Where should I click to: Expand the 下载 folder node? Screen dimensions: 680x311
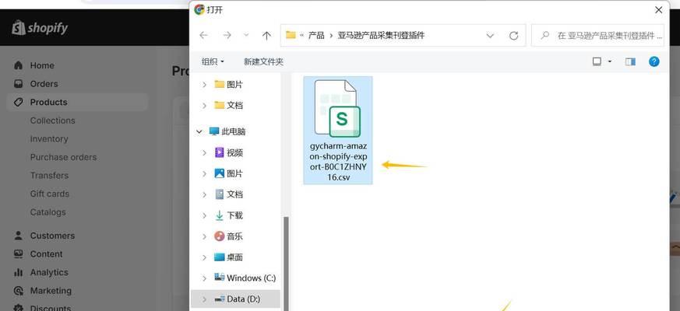point(204,215)
